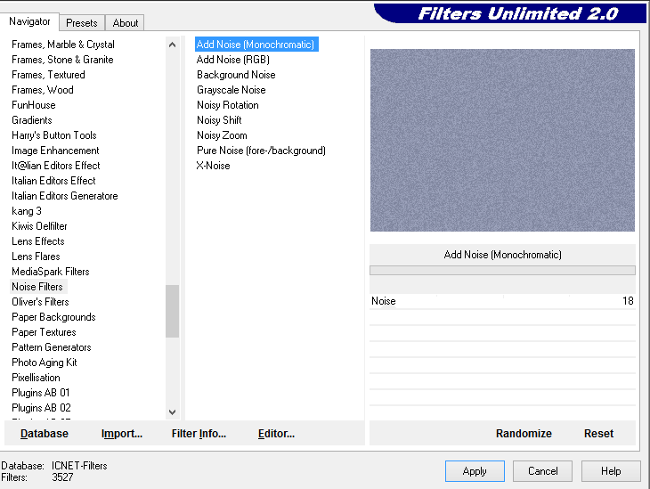Viewport: 650px width, 489px height.
Task: Click Randomize to shuffle settings
Action: (x=524, y=434)
